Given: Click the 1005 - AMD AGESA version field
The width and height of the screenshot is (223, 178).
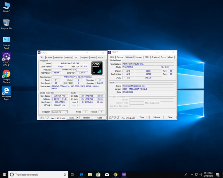Looking at the screenshot, I should [148, 89].
